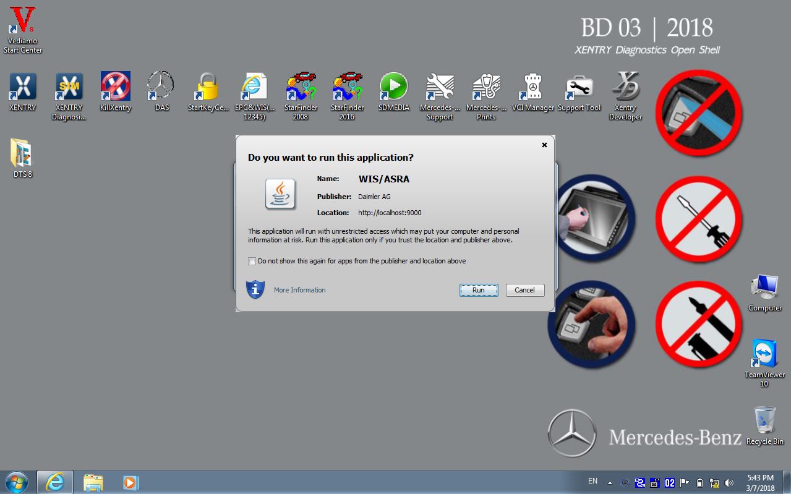Image resolution: width=791 pixels, height=494 pixels.
Task: Click the volume speaker tray icon
Action: 730,483
